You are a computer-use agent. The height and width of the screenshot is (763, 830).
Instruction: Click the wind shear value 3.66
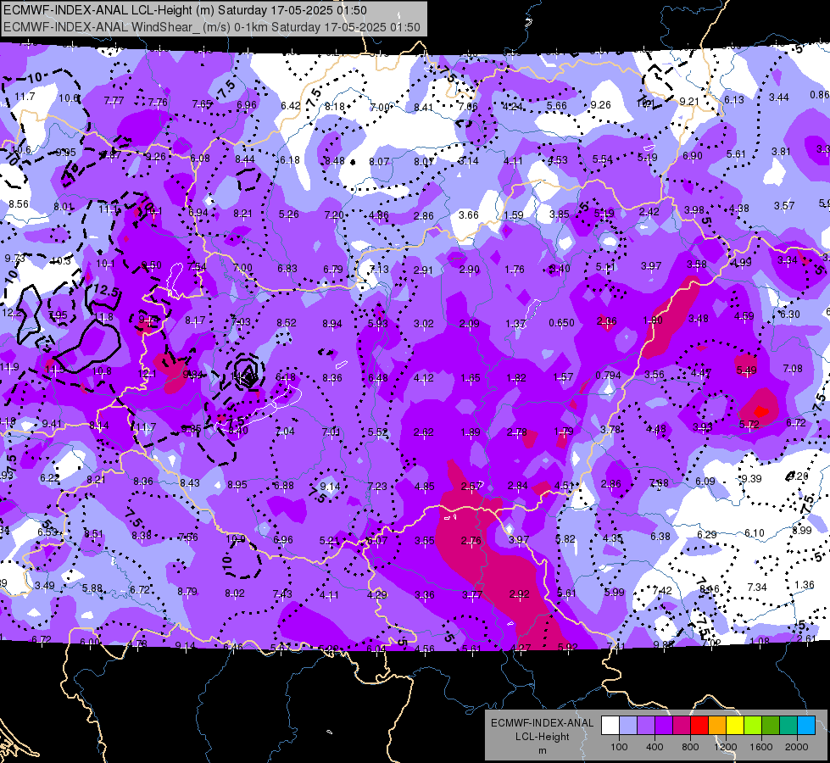click(469, 215)
